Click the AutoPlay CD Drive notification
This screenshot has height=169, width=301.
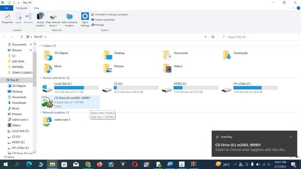click(254, 144)
